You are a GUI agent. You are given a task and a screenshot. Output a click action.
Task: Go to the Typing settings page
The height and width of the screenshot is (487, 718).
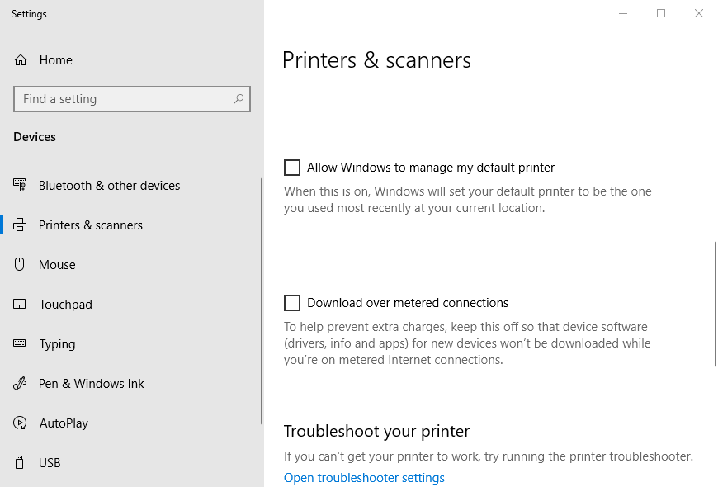57,344
